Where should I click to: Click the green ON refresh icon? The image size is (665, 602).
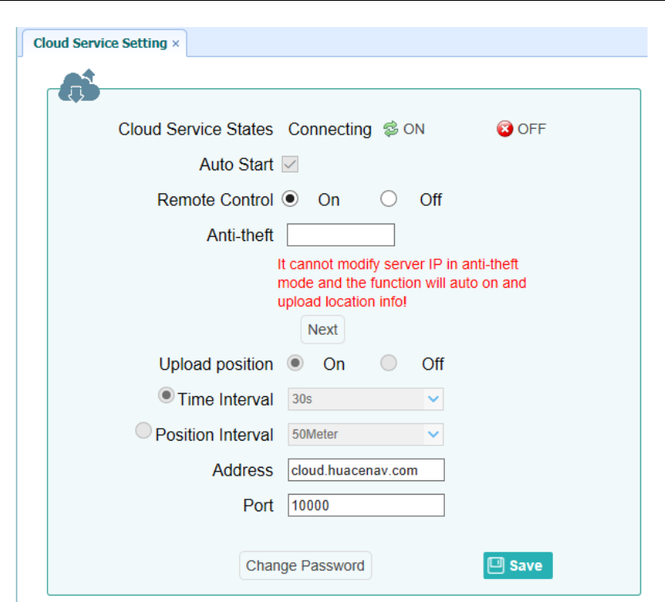pos(390,129)
